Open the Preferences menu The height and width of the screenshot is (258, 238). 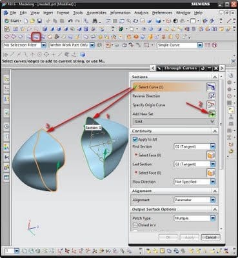pyautogui.click(x=162, y=13)
